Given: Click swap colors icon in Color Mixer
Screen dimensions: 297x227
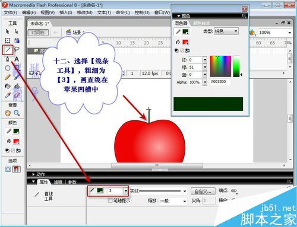Looking at the screenshot, I should click(188, 50).
